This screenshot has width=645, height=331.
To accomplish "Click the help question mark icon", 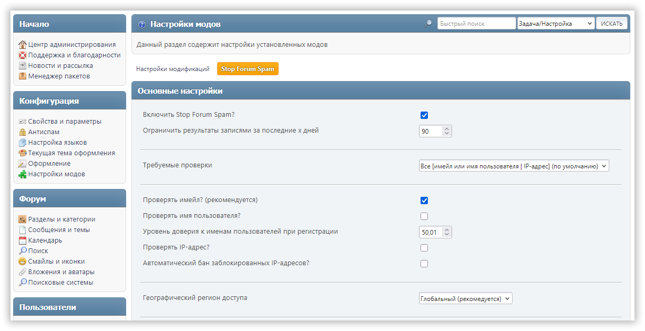I will click(x=142, y=24).
